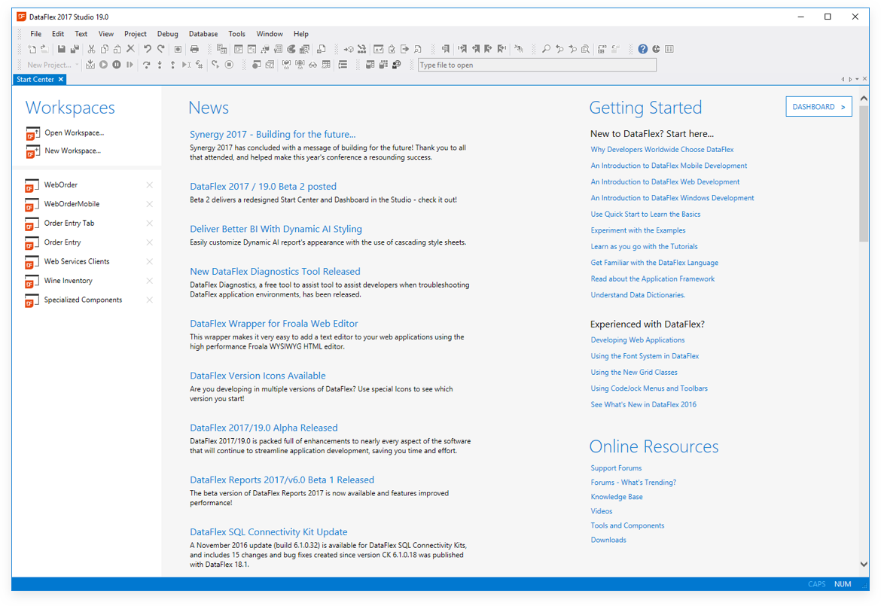Open the Tools menu
This screenshot has width=881, height=606.
(236, 34)
